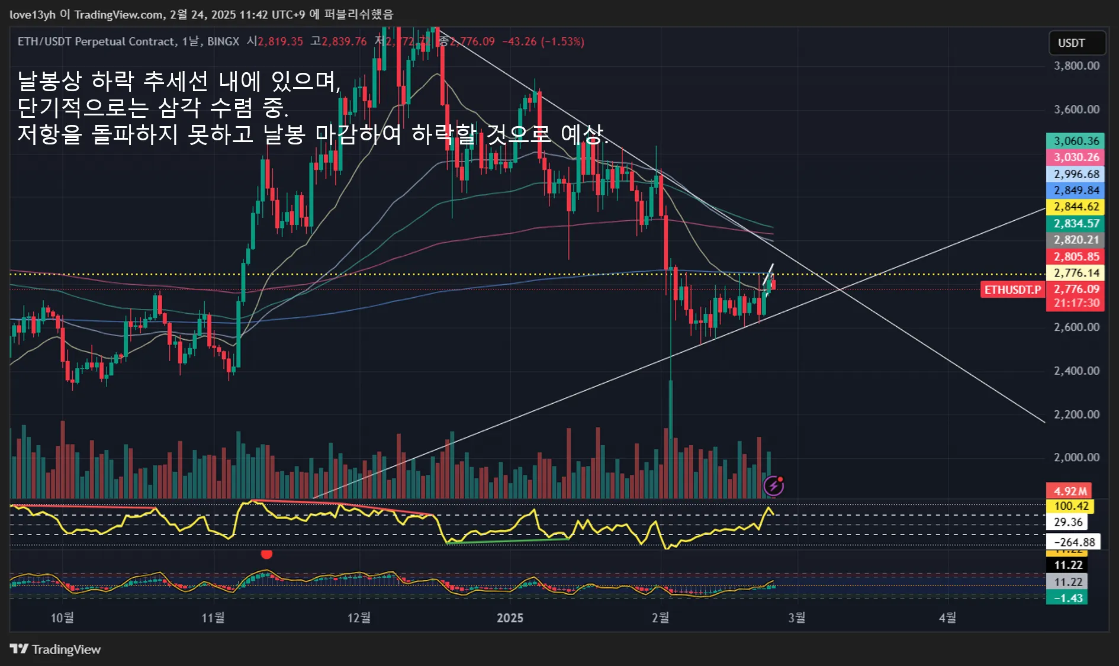This screenshot has height=666, width=1119.
Task: Click the publisher line starting love13yh
Action: click(x=201, y=14)
